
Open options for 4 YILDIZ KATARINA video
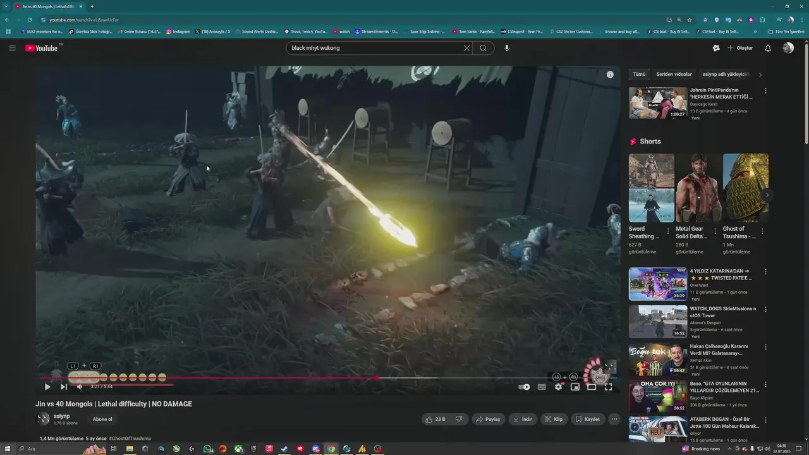coord(765,272)
